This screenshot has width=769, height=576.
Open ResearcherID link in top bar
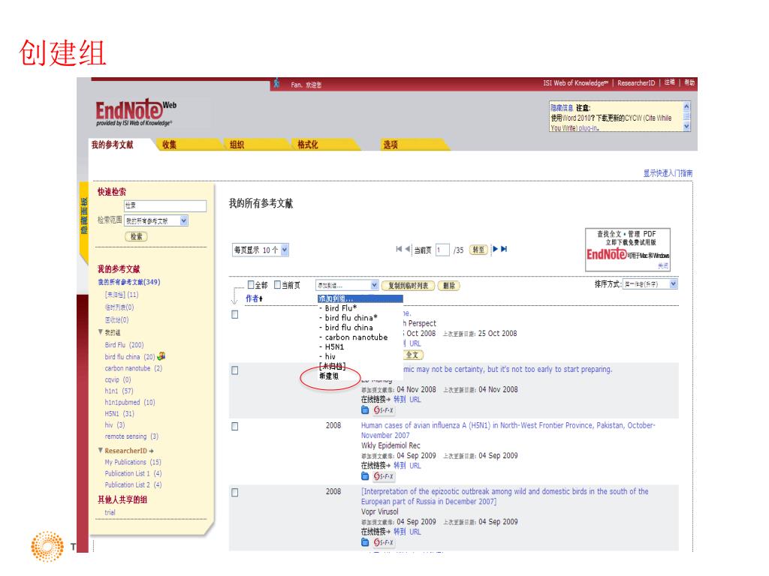point(636,82)
